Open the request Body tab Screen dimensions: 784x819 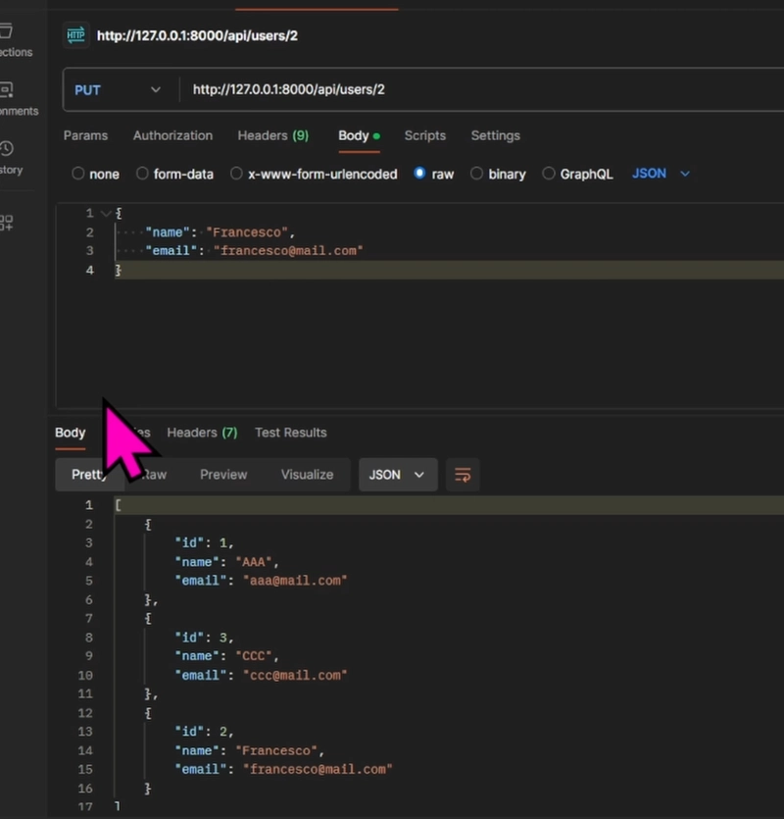coord(359,135)
